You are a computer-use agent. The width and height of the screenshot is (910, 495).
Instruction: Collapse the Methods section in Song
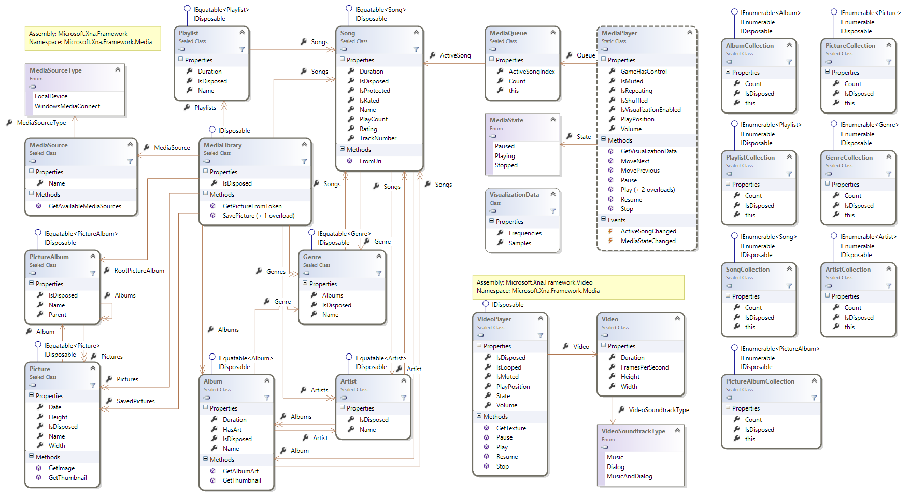[343, 149]
